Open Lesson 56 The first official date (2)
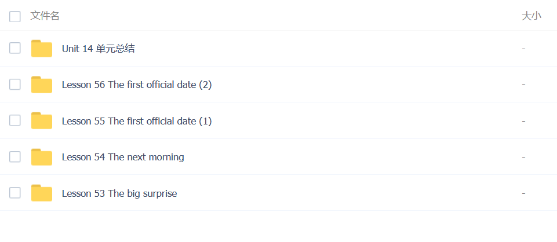 [136, 85]
